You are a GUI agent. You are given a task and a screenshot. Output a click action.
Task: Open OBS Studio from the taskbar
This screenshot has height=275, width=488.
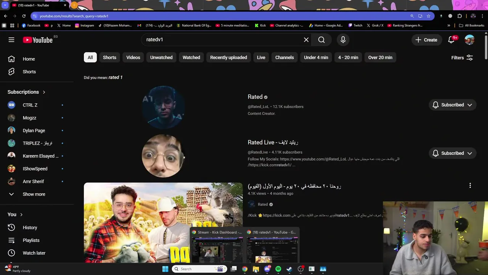point(300,269)
